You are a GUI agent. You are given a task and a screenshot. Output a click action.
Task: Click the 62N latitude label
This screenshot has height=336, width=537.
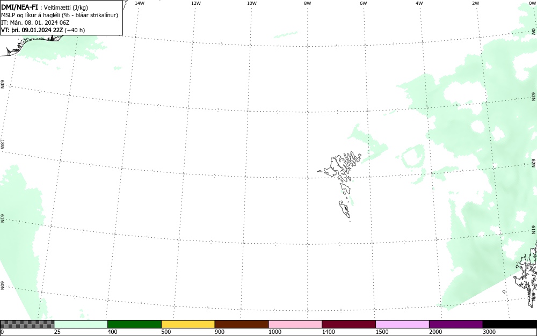[x=533, y=163]
